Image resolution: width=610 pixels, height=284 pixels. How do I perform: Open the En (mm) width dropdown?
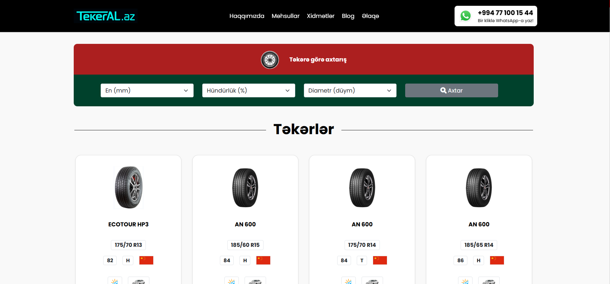point(147,91)
